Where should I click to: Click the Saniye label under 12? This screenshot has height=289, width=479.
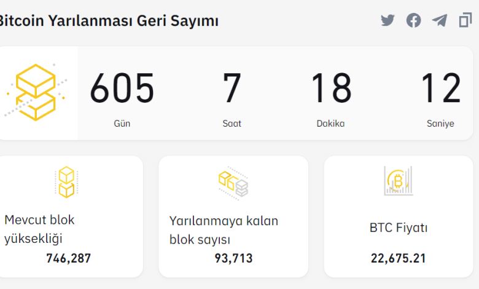pyautogui.click(x=440, y=124)
